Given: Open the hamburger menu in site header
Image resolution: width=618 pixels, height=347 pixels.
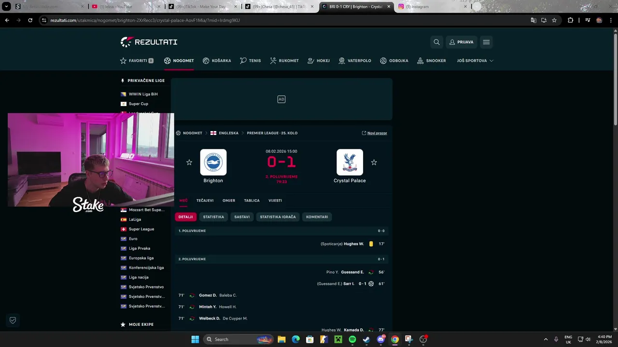Looking at the screenshot, I should pos(486,42).
